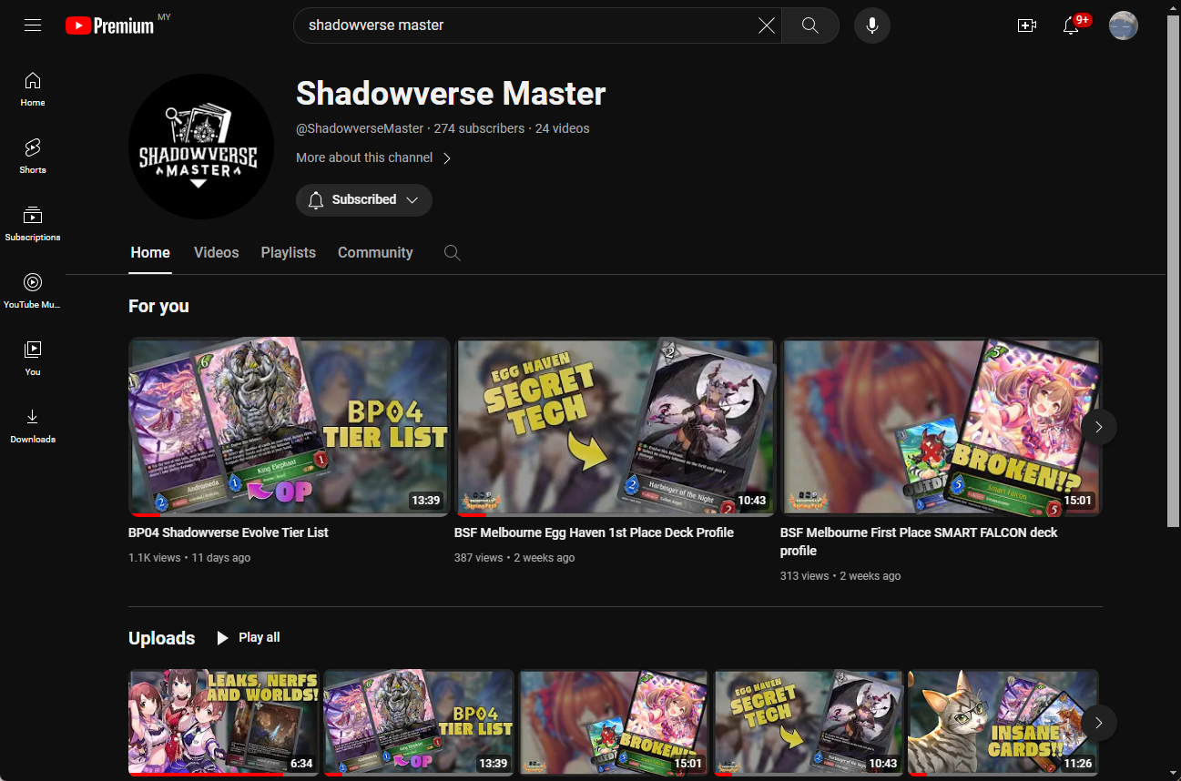Click the YouTube Premium logo

point(110,25)
